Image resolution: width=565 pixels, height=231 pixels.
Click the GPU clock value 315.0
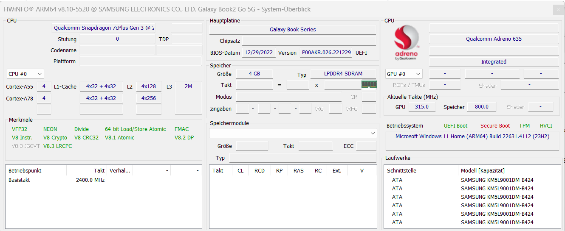click(422, 107)
